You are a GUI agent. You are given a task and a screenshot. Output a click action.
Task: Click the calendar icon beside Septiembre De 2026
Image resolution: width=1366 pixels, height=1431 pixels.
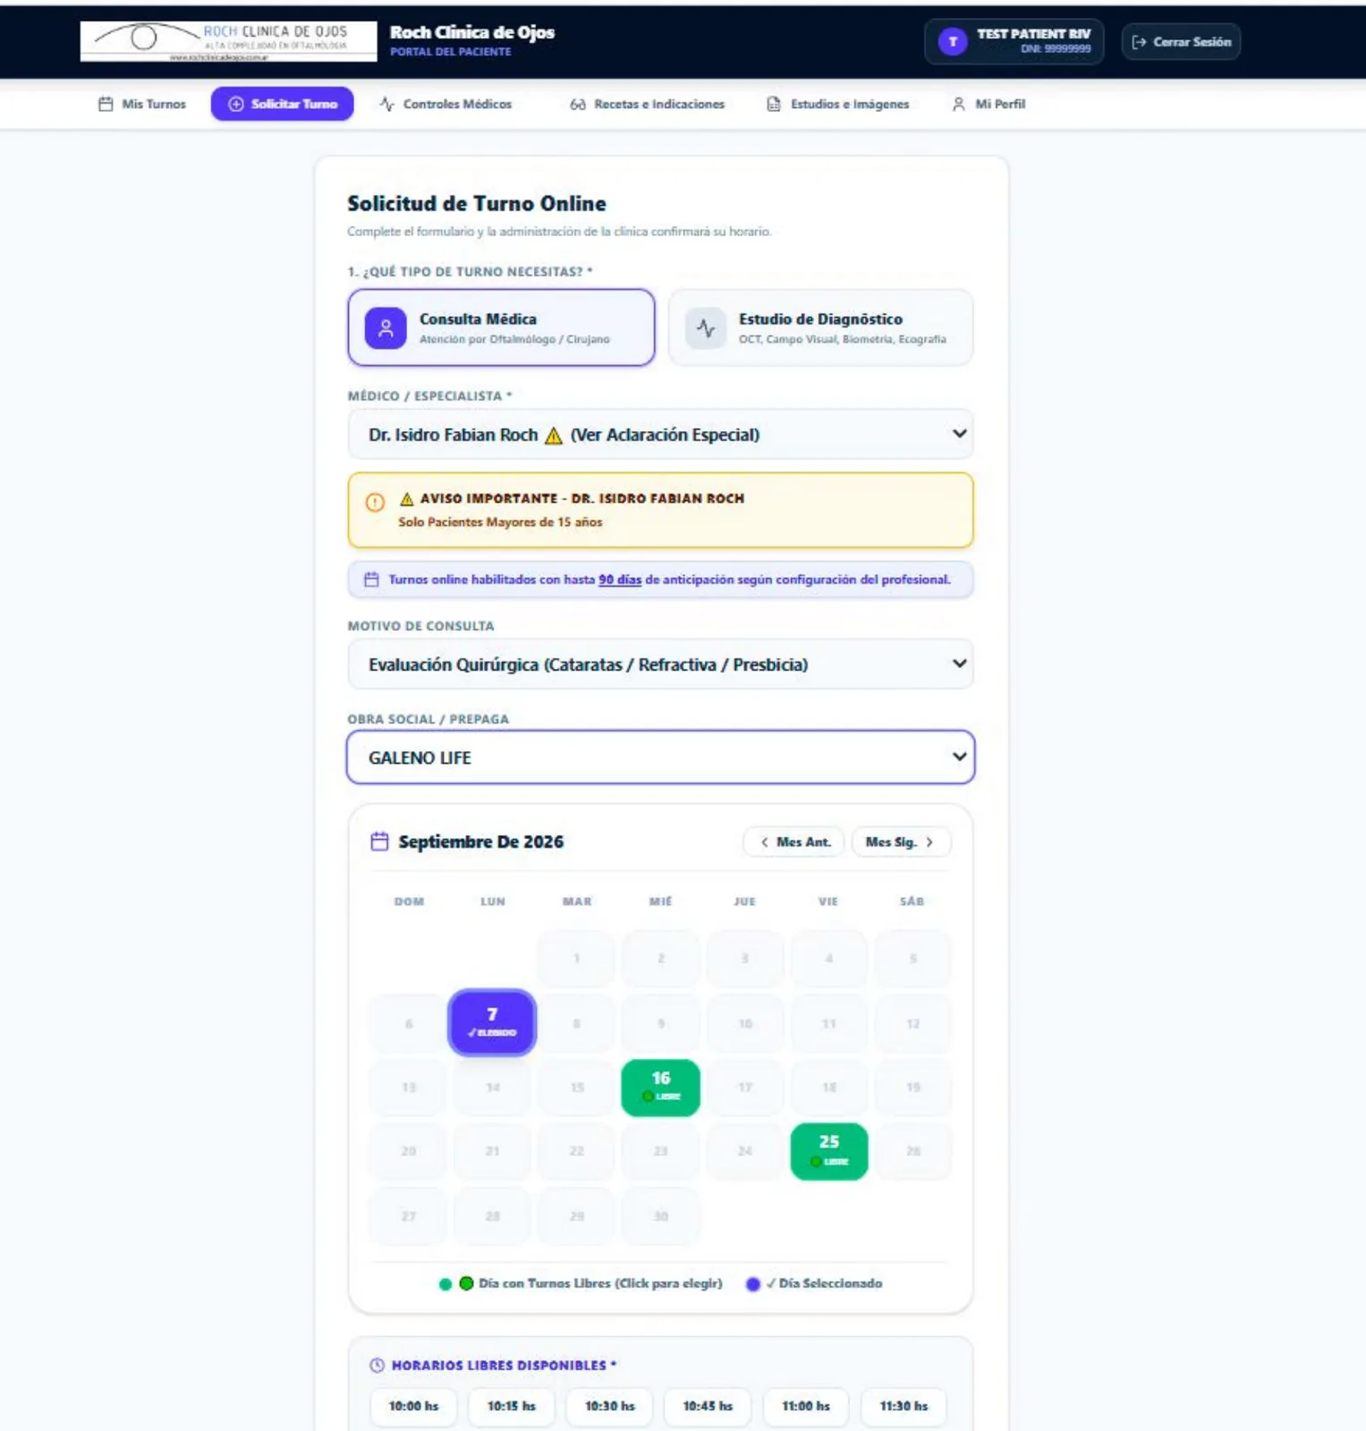[x=379, y=842]
